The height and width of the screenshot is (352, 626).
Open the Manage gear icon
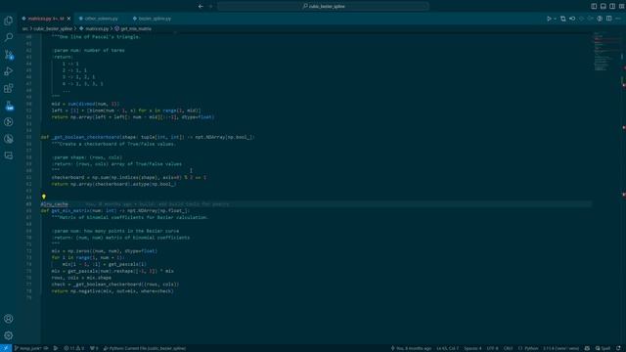pyautogui.click(x=9, y=335)
